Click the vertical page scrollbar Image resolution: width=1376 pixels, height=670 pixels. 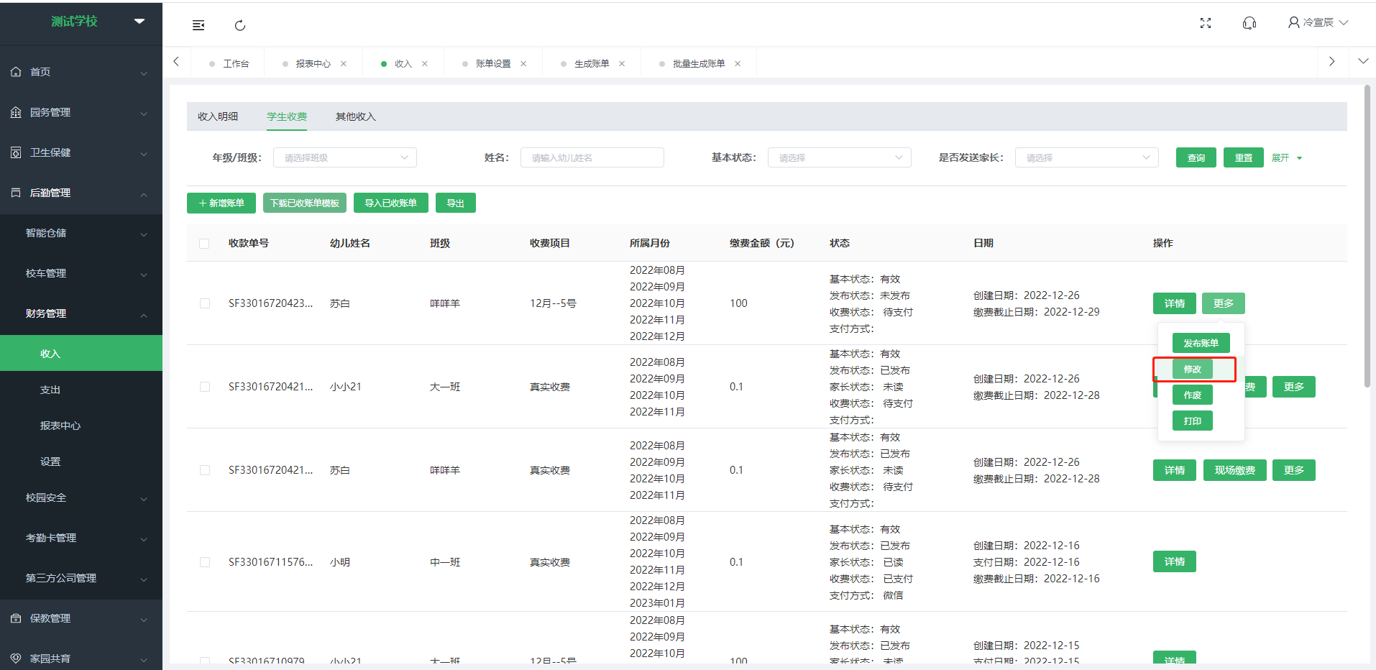coord(1367,237)
